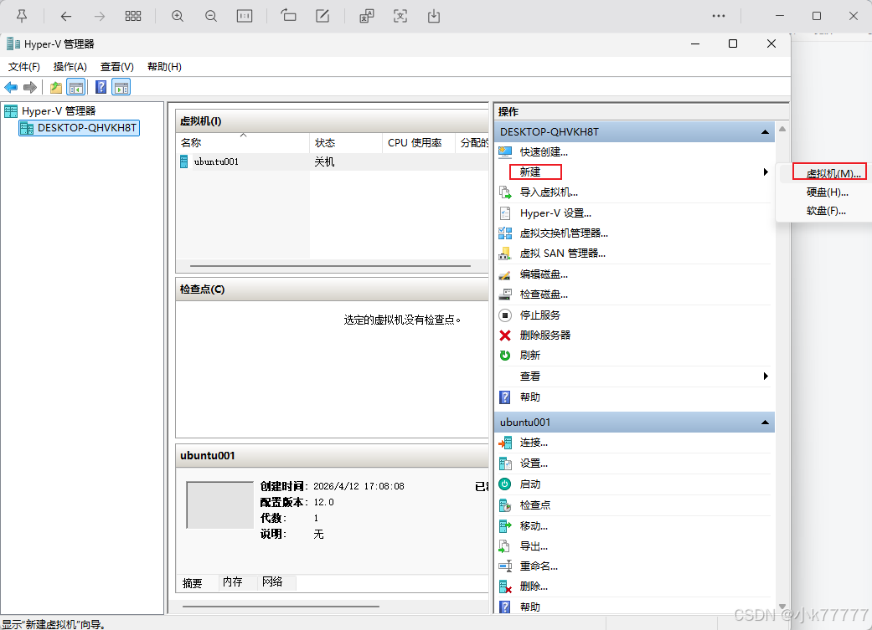Click the 连接 icon under ubuntu001

505,443
